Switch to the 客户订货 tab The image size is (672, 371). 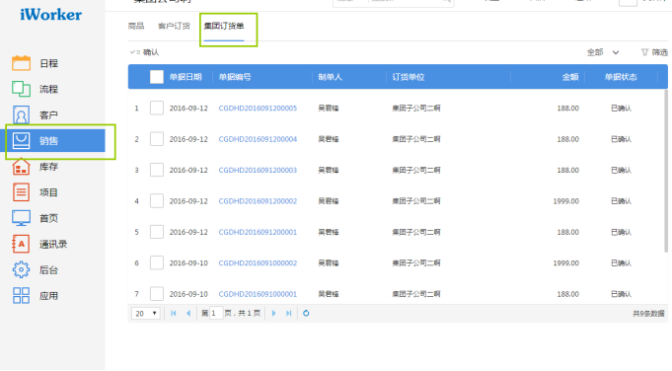174,26
